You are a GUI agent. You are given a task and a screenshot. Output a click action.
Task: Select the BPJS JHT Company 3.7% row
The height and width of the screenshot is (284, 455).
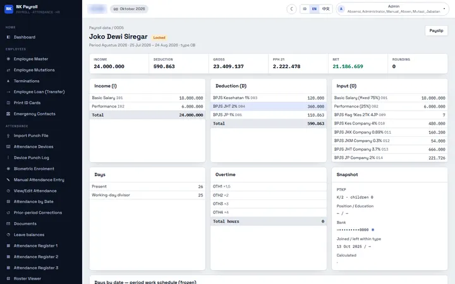pyautogui.click(x=389, y=149)
